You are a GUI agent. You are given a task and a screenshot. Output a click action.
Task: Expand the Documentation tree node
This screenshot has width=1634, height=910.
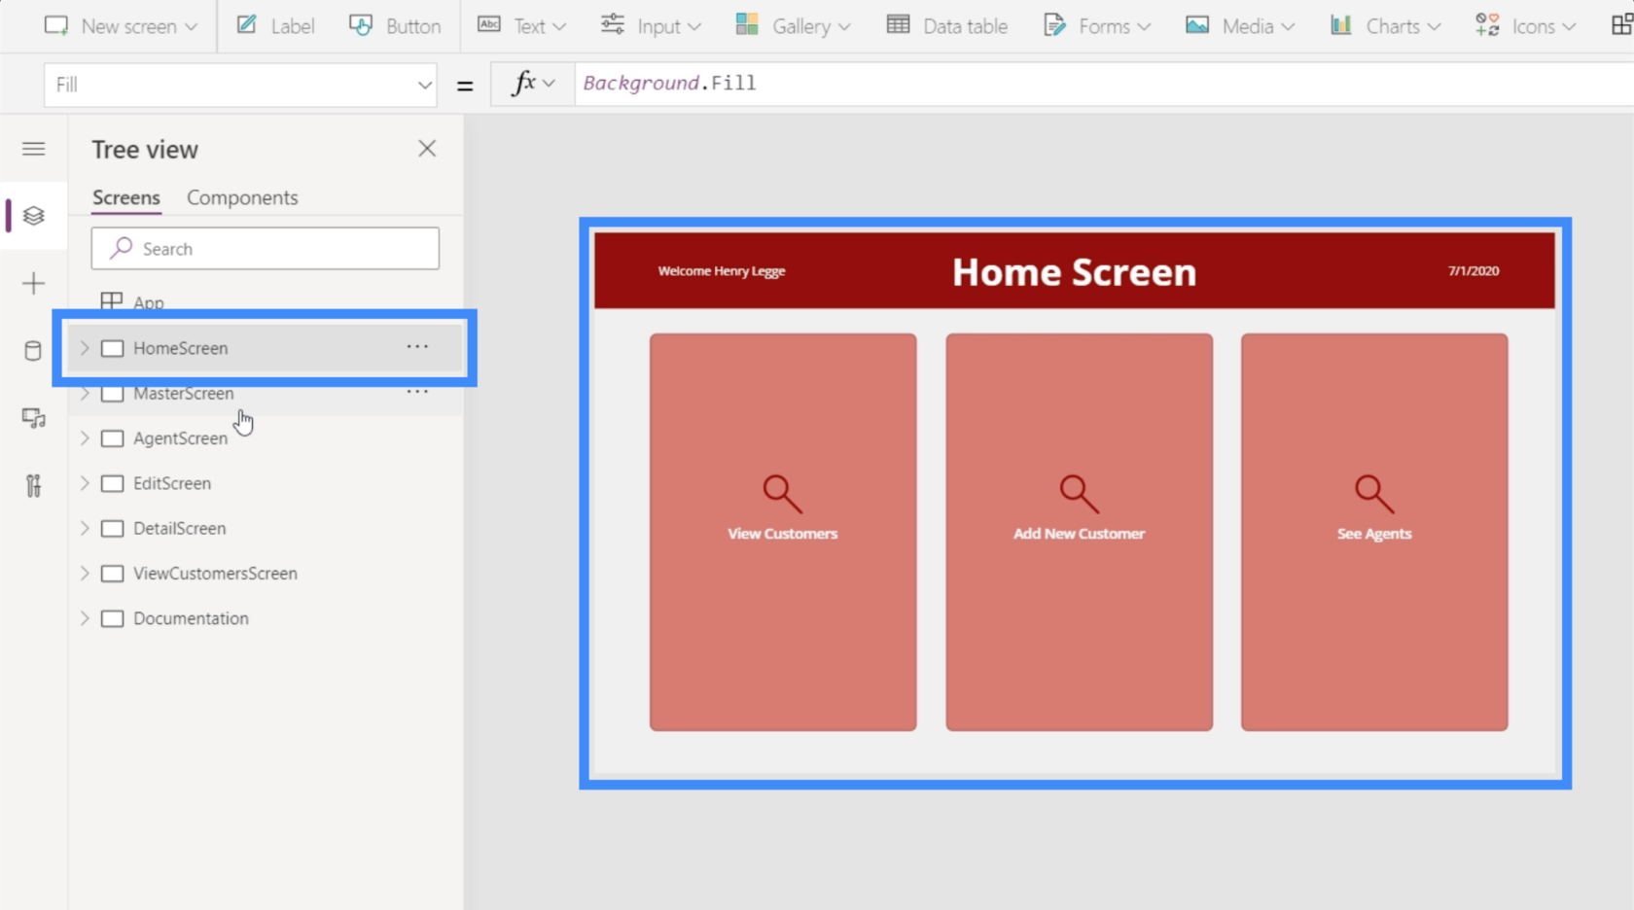(x=85, y=618)
